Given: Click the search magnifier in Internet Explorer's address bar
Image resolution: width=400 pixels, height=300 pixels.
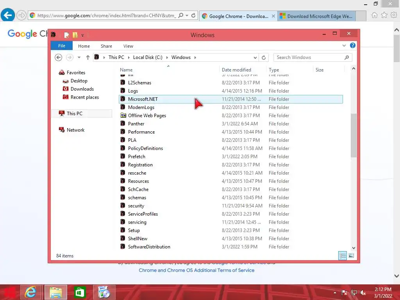Looking at the screenshot, I should coord(180,15).
